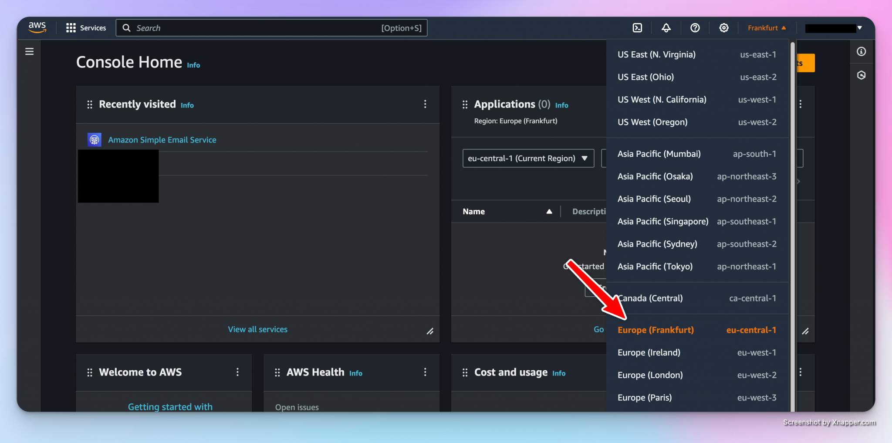Expand the left hamburger navigation menu
The image size is (892, 443).
coord(29,51)
